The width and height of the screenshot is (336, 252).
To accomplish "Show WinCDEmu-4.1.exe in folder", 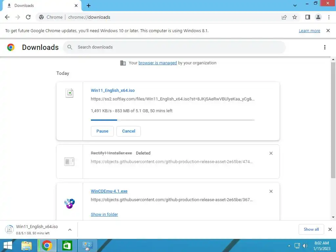I will click(x=104, y=214).
